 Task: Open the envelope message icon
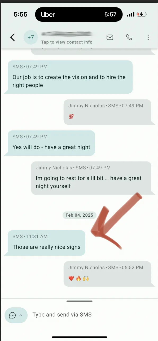click(x=110, y=37)
